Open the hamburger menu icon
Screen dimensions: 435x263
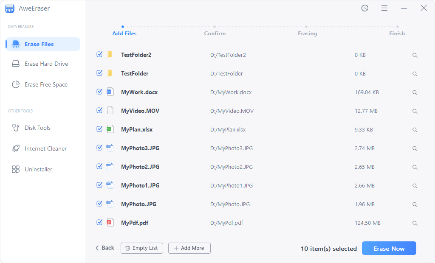click(384, 8)
